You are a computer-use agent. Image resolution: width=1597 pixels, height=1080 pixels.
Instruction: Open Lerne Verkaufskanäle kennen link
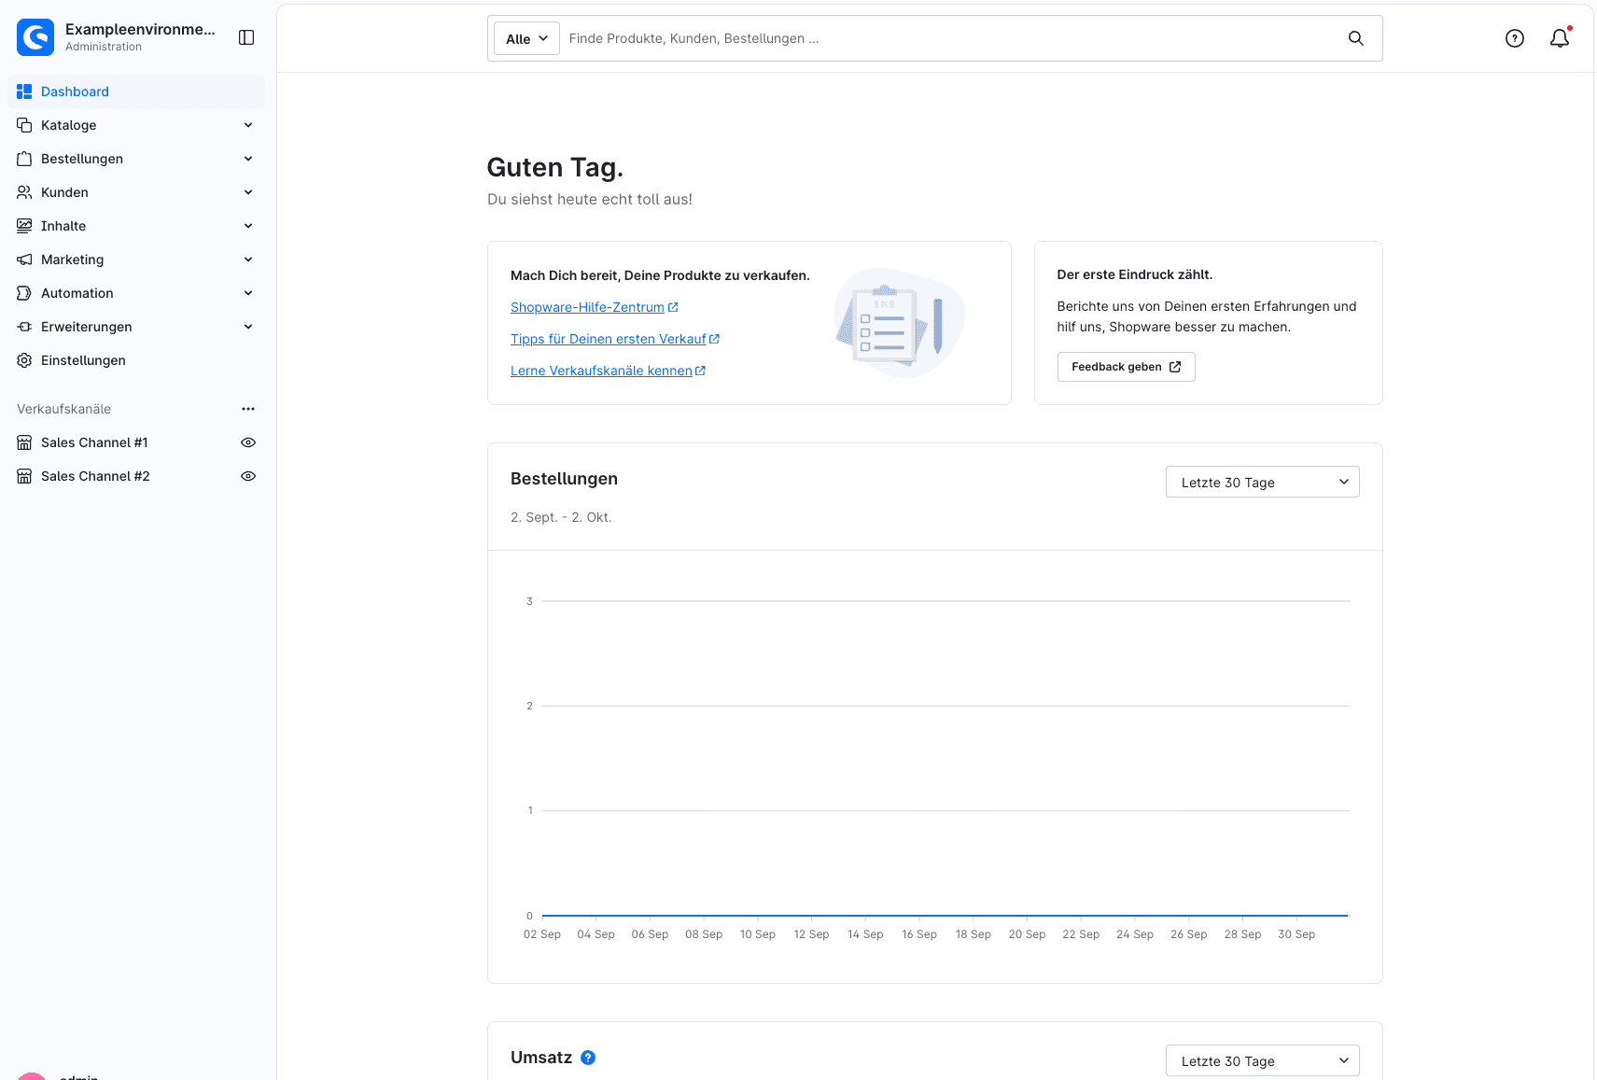(x=608, y=371)
